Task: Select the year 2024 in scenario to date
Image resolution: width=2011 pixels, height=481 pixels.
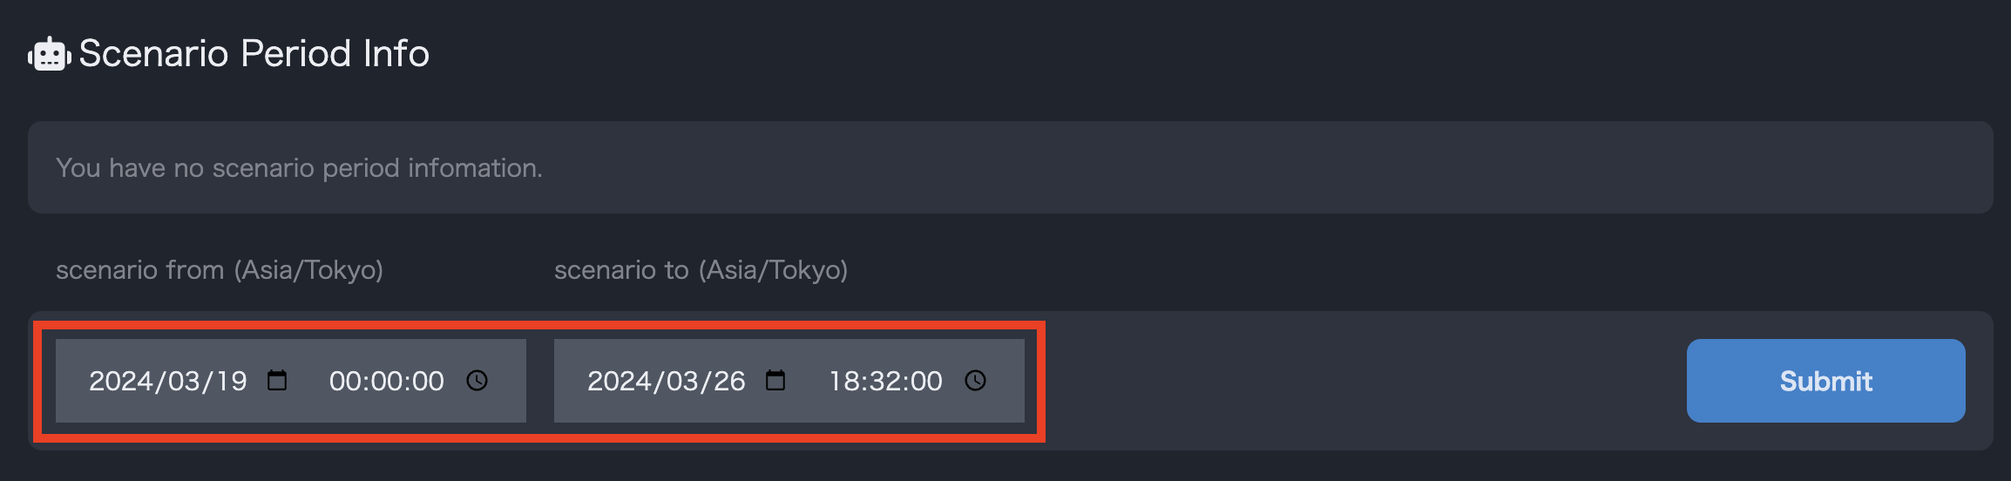Action: pyautogui.click(x=620, y=381)
